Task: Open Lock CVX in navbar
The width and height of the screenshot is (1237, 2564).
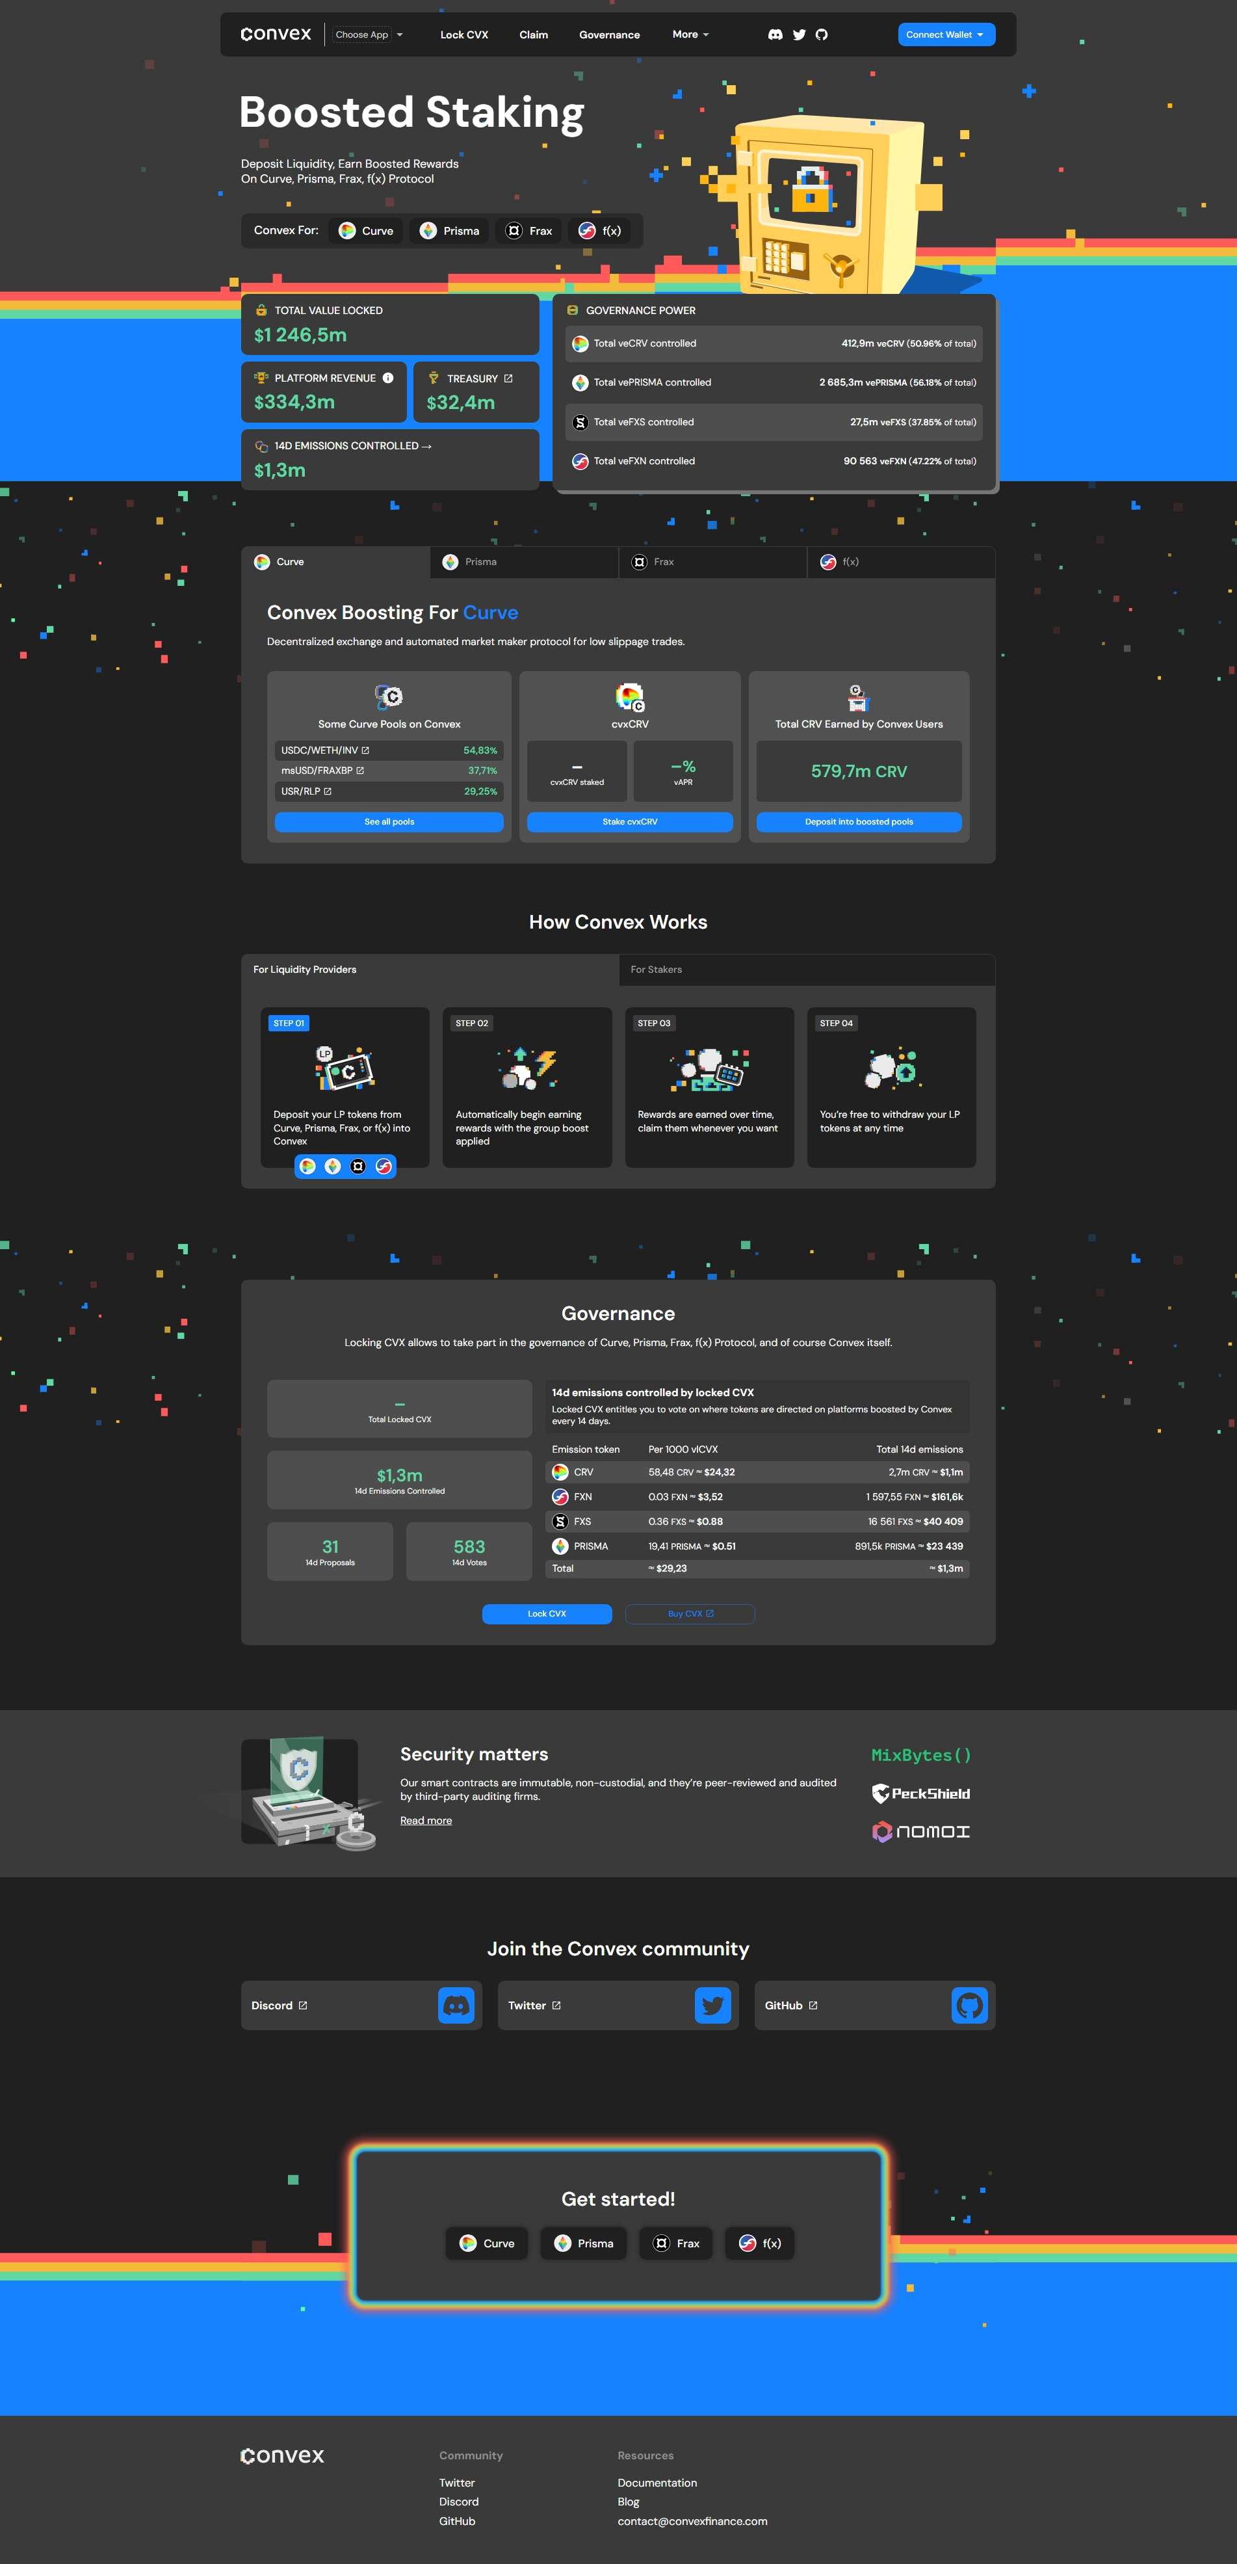Action: tap(463, 35)
